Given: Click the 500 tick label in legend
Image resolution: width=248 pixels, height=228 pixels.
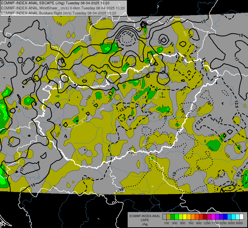Looking at the screenshot, I should [183, 223].
